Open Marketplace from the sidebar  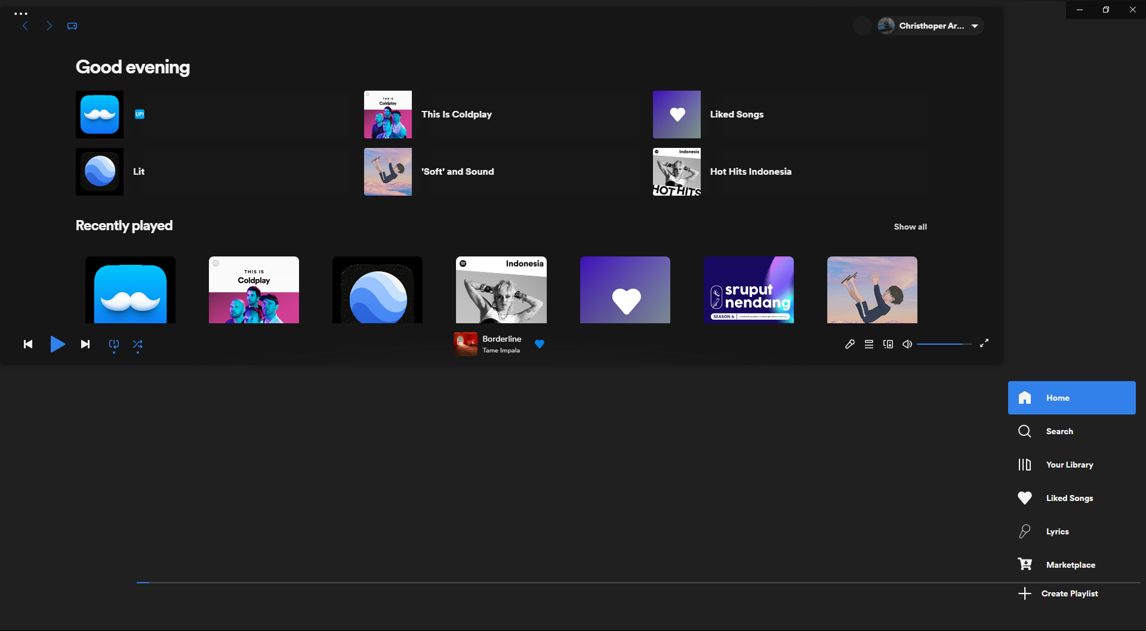(1071, 564)
